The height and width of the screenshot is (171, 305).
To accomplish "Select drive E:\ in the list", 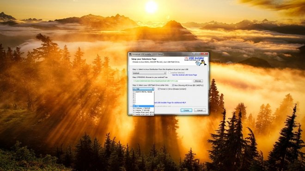I will coord(143,96).
